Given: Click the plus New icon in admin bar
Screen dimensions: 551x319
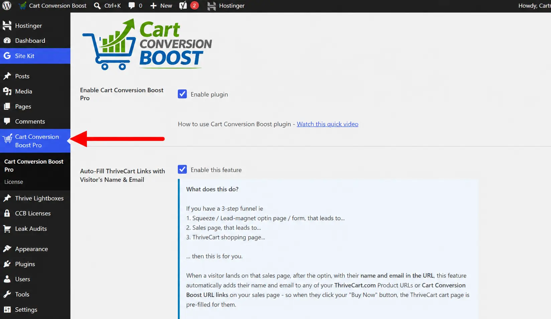Looking at the screenshot, I should point(153,6).
